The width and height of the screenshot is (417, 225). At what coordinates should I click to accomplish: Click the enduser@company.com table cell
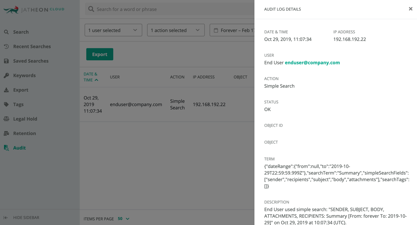click(x=136, y=104)
